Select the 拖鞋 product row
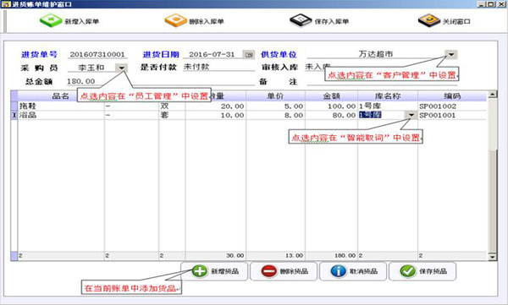This screenshot has width=508, height=305. [x=252, y=106]
